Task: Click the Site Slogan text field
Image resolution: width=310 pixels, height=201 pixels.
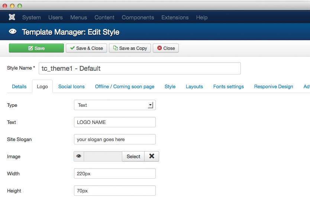Action: [x=114, y=140]
